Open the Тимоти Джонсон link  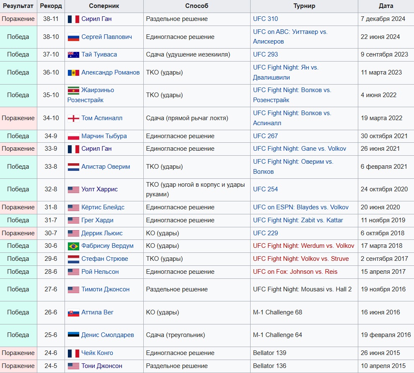point(105,289)
